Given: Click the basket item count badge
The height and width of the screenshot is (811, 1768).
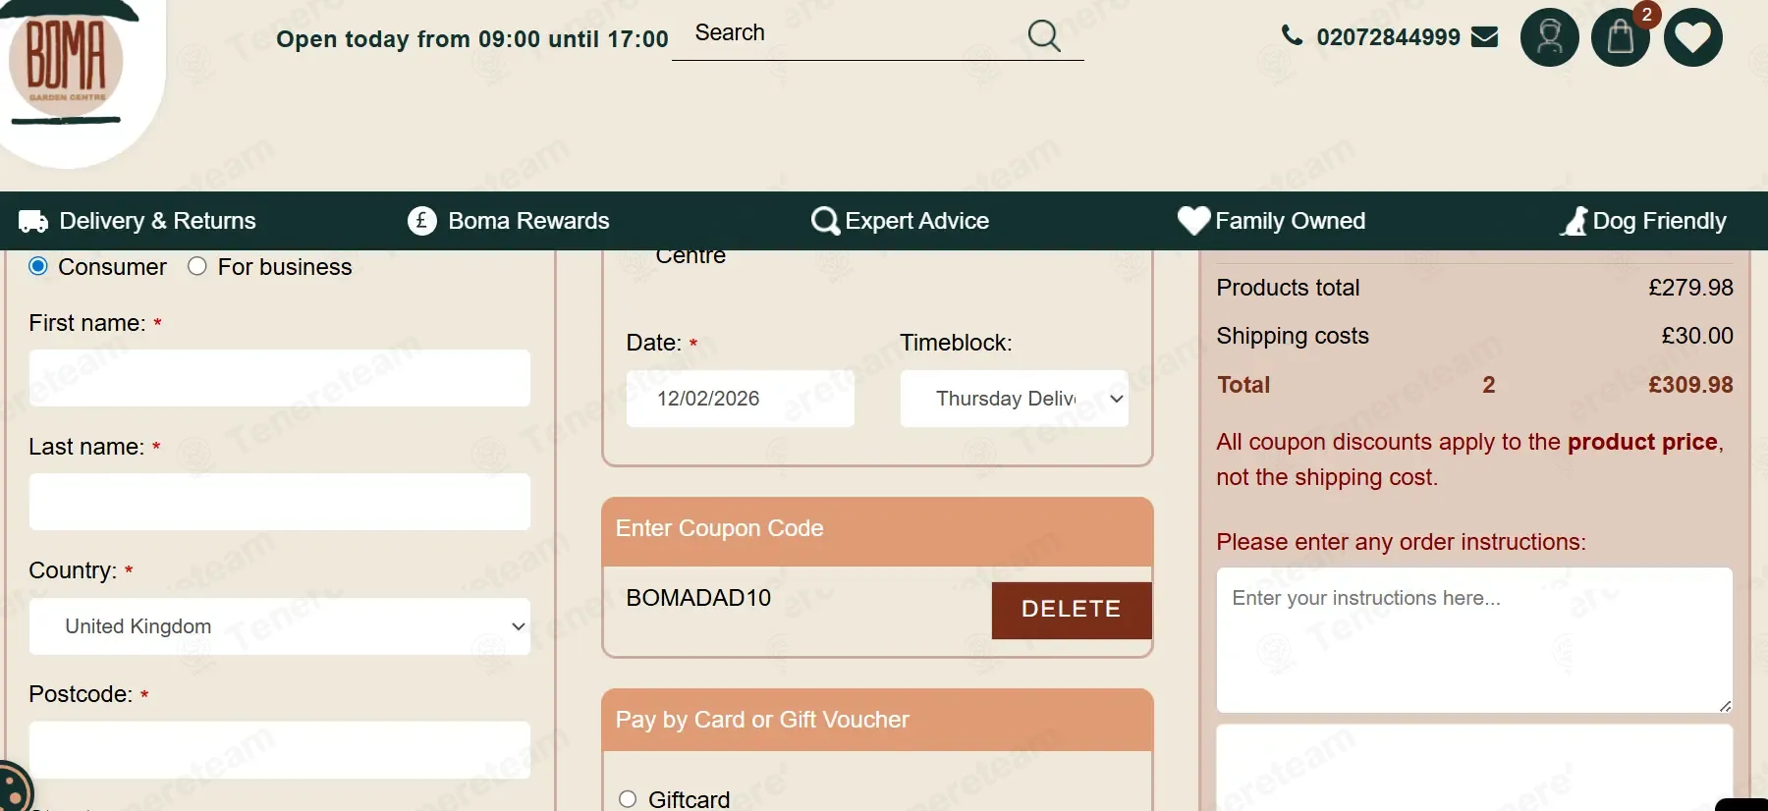Looking at the screenshot, I should (1647, 14).
